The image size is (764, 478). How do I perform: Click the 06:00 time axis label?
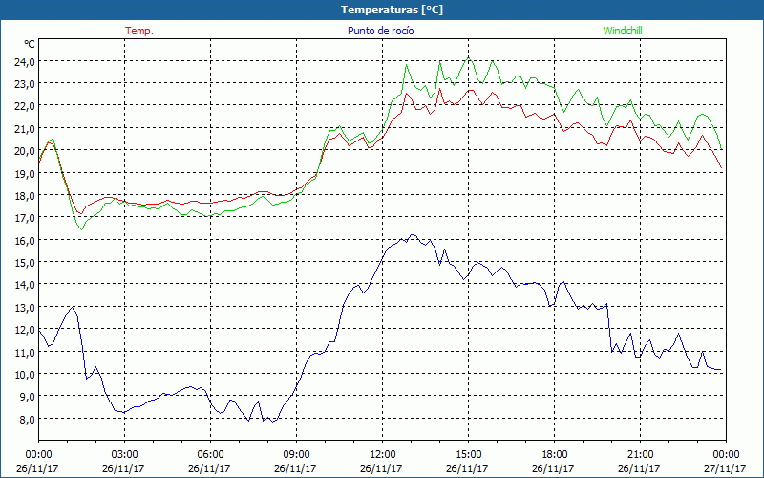click(x=210, y=455)
